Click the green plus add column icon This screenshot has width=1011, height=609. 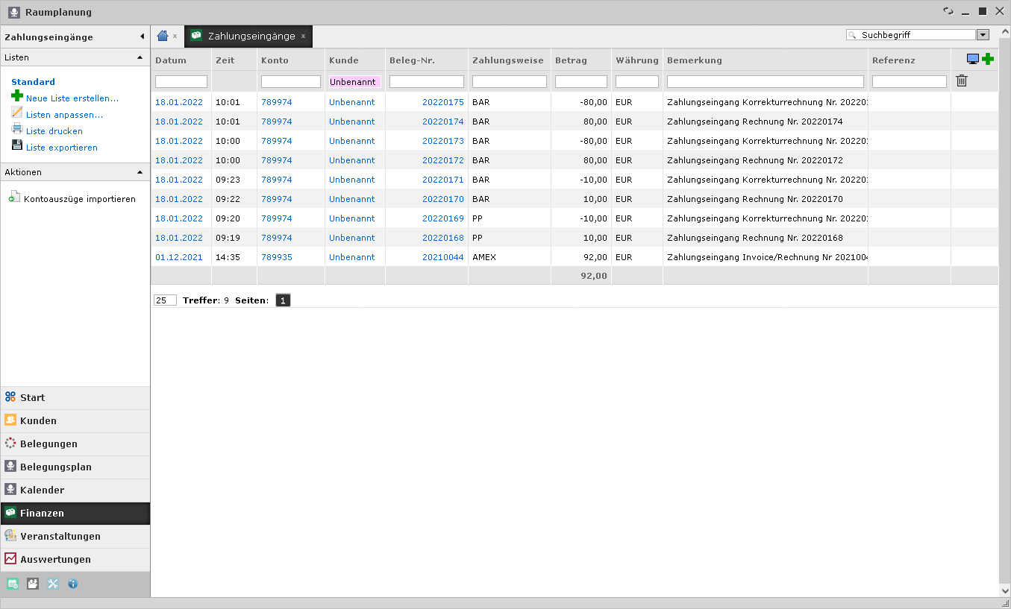tap(988, 60)
